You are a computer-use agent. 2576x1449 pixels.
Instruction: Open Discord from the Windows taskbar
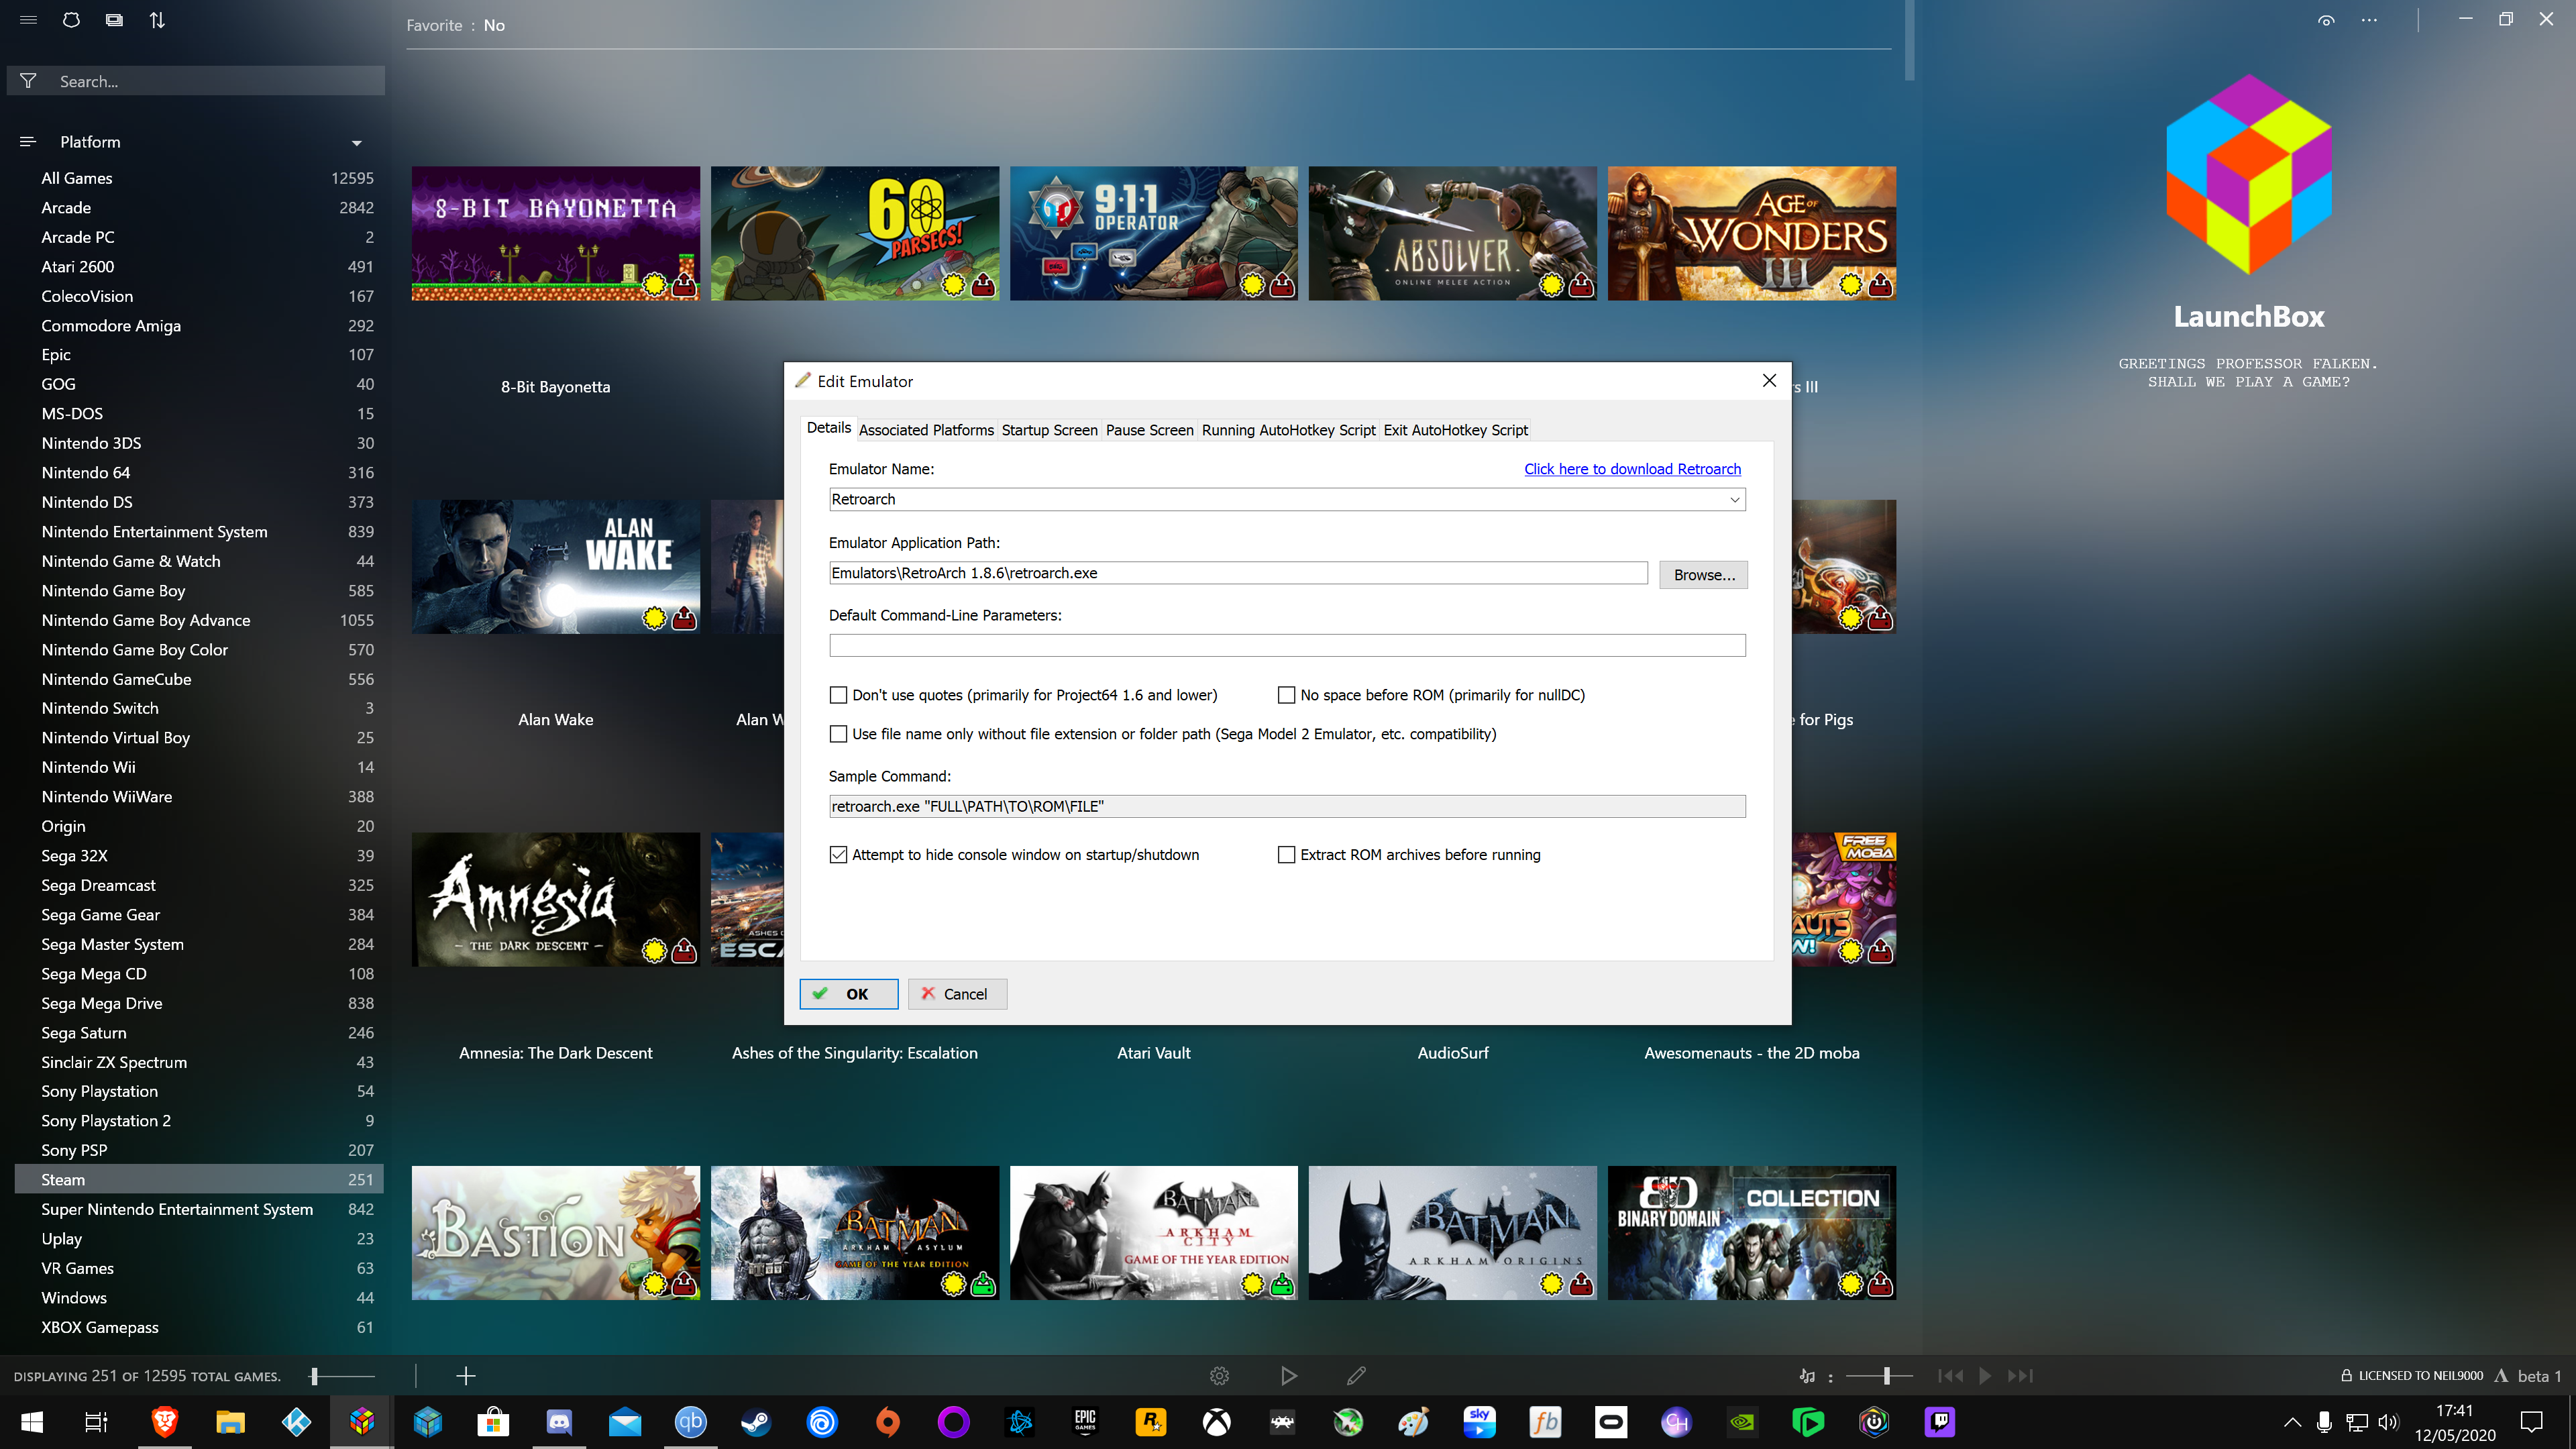click(559, 1422)
